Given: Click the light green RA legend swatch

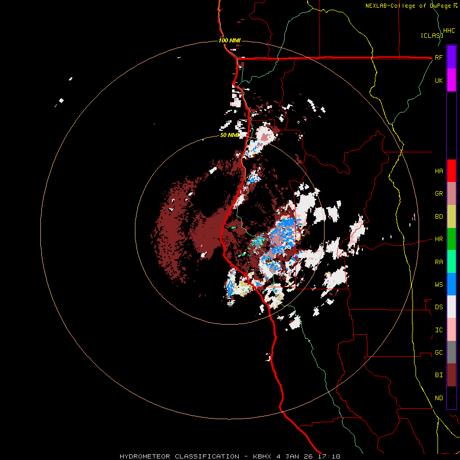Looking at the screenshot, I should coord(451,262).
